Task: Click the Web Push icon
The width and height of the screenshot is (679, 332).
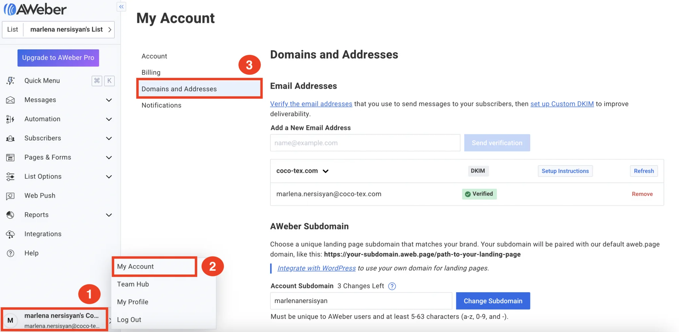Action: tap(11, 196)
